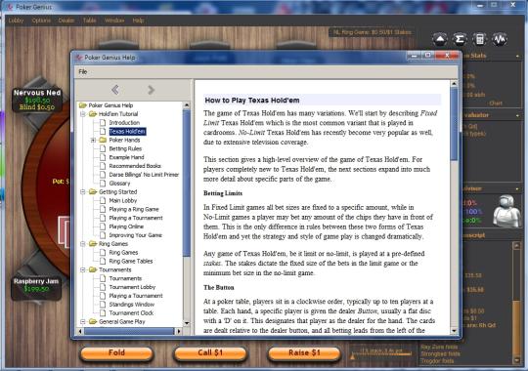Image resolution: width=528 pixels, height=371 pixels.
Task: Click the Poker Genius app icon in title bar
Action: pos(10,7)
